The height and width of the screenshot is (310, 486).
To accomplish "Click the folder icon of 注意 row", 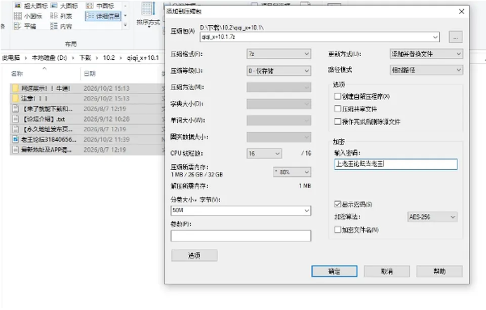I will tap(15, 99).
